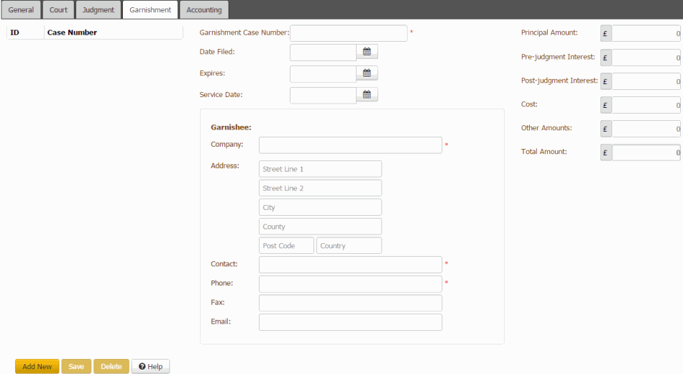Screen dimensions: 683x374
Task: Click the Company input field
Action: pyautogui.click(x=350, y=145)
